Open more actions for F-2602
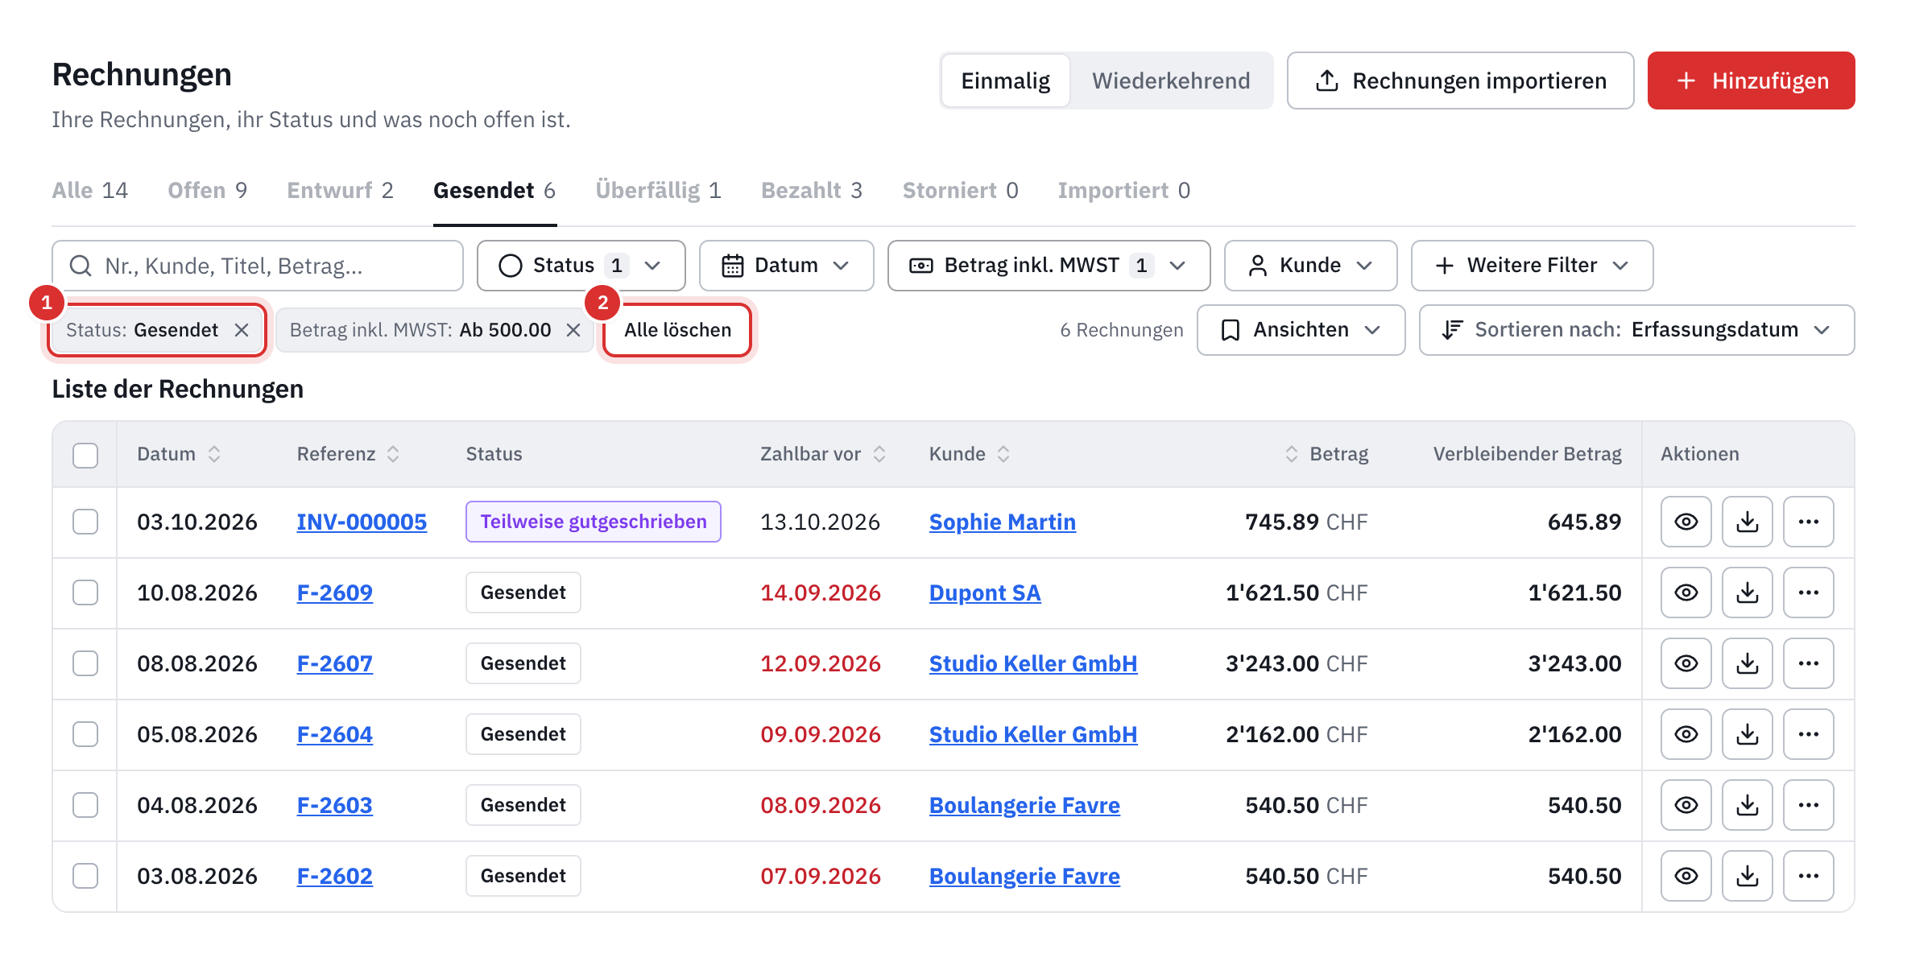 click(x=1808, y=876)
